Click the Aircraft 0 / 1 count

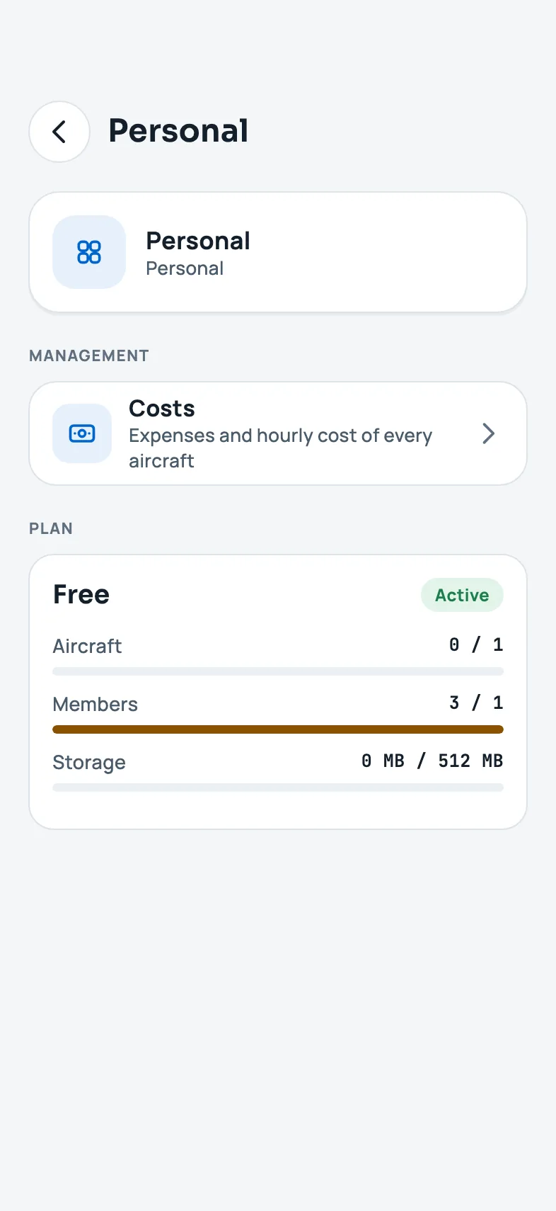476,644
